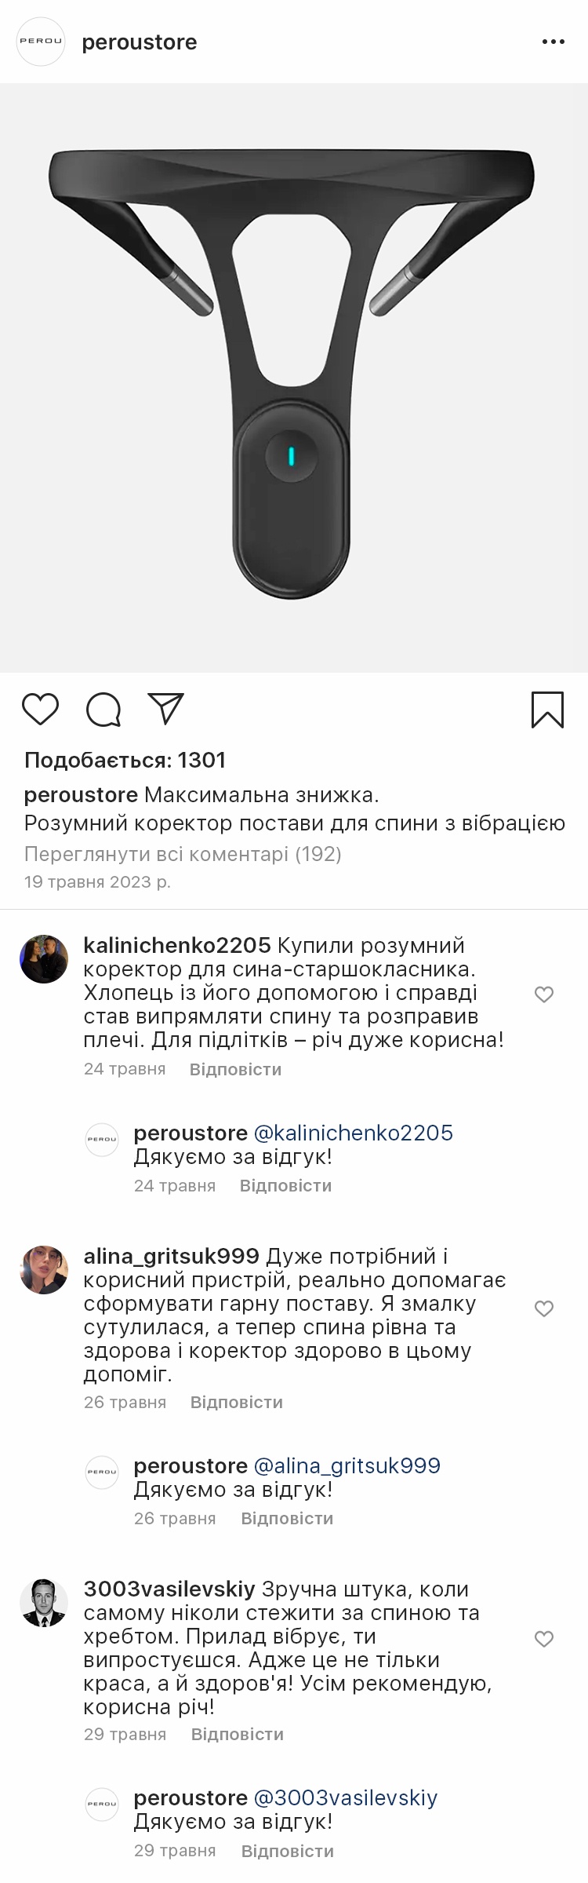Open alina_gritsuk999's profile picture
588x1883 pixels.
click(x=44, y=1270)
